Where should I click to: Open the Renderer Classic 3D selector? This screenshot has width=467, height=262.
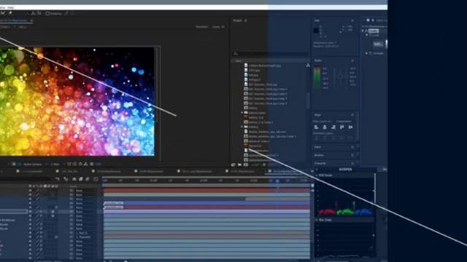(218, 27)
